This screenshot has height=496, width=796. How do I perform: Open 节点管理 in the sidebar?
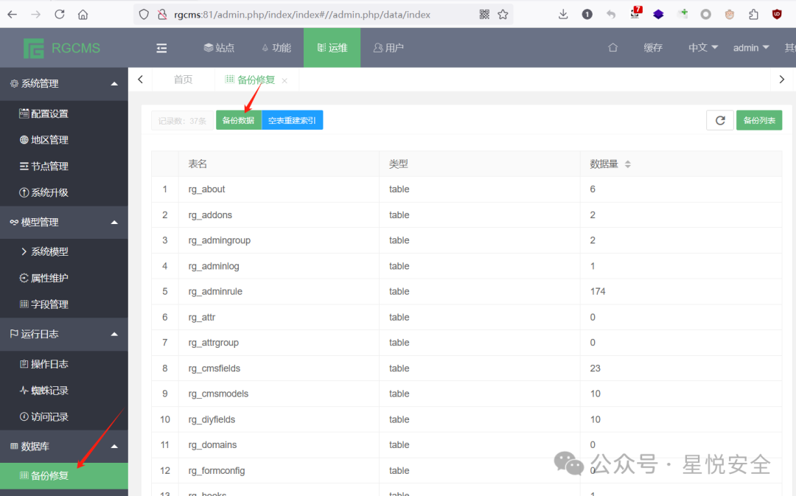coord(64,166)
